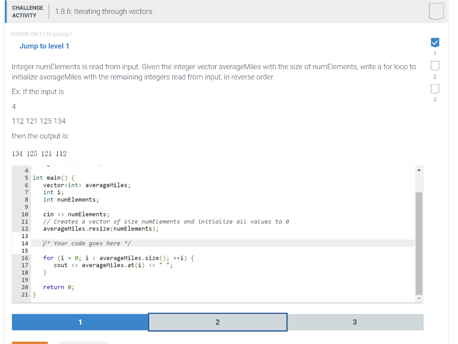458x344 pixels.
Task: Click the CHALLENGE ACTIVITY label icon area
Action: (27, 10)
